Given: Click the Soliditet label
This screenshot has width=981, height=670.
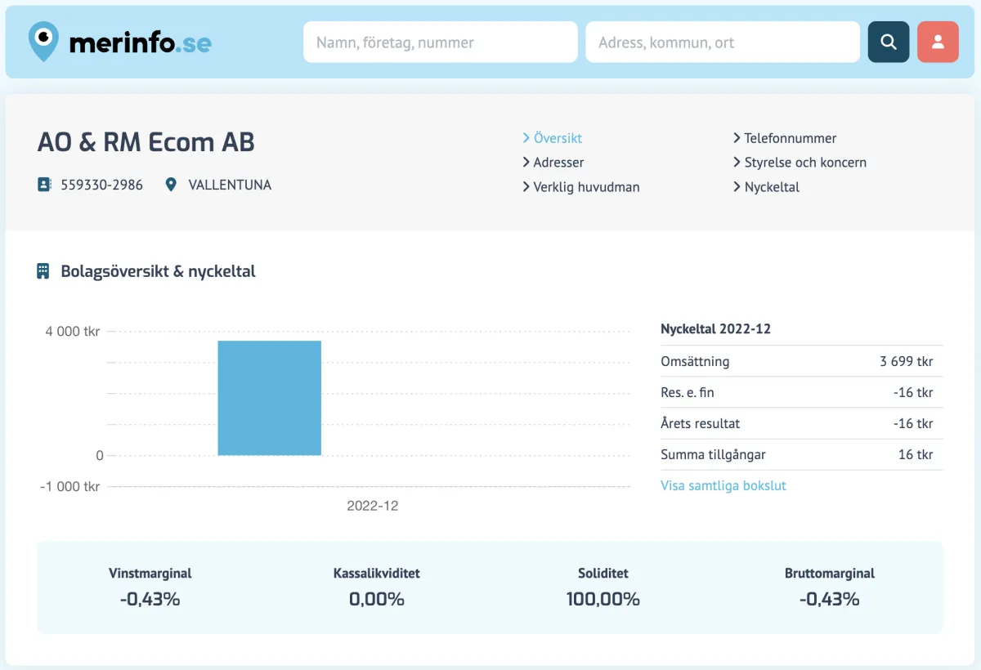Looking at the screenshot, I should pos(603,574).
